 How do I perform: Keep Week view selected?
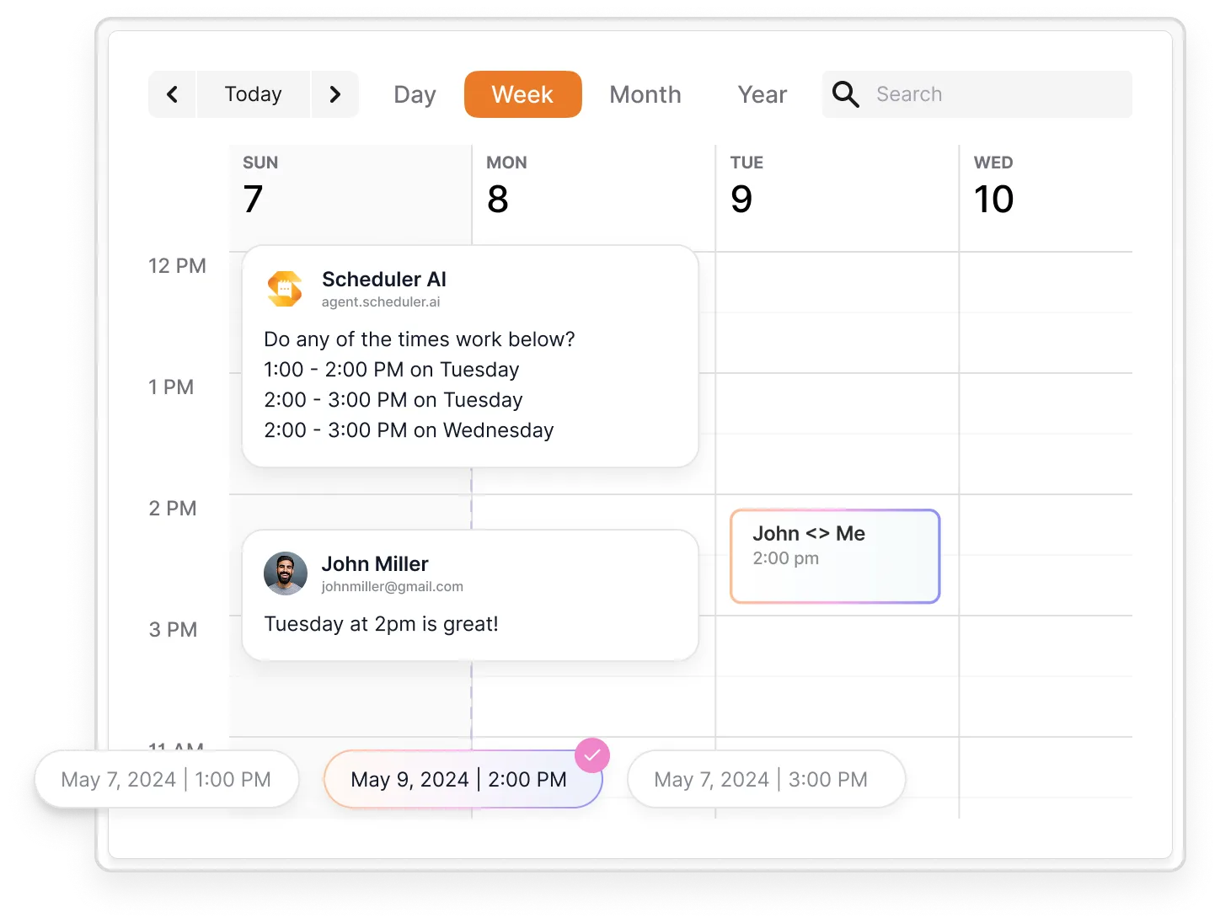[522, 94]
